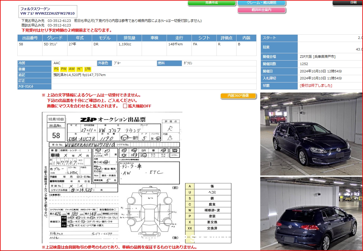Click the yellow ナビ equipment tag
The height and width of the screenshot is (251, 363).
click(80, 69)
